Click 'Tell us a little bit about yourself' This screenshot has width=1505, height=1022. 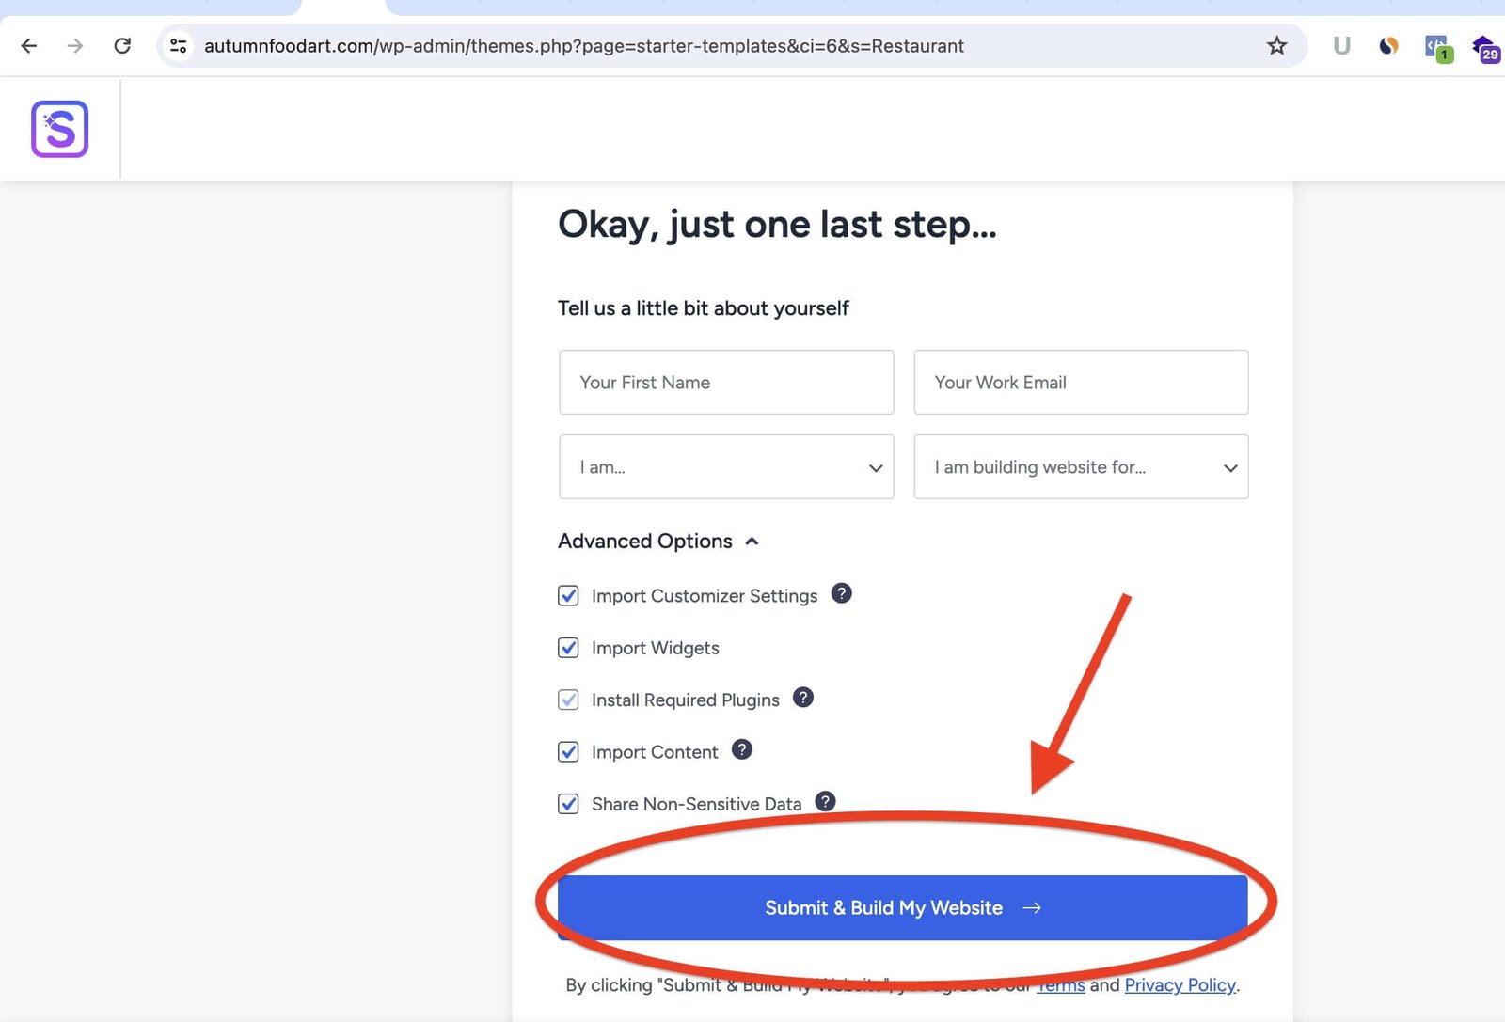pos(704,308)
